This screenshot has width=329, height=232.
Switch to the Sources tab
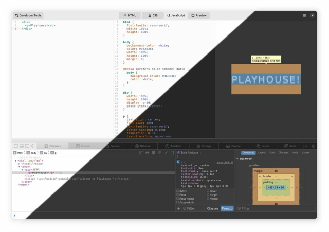[113, 146]
